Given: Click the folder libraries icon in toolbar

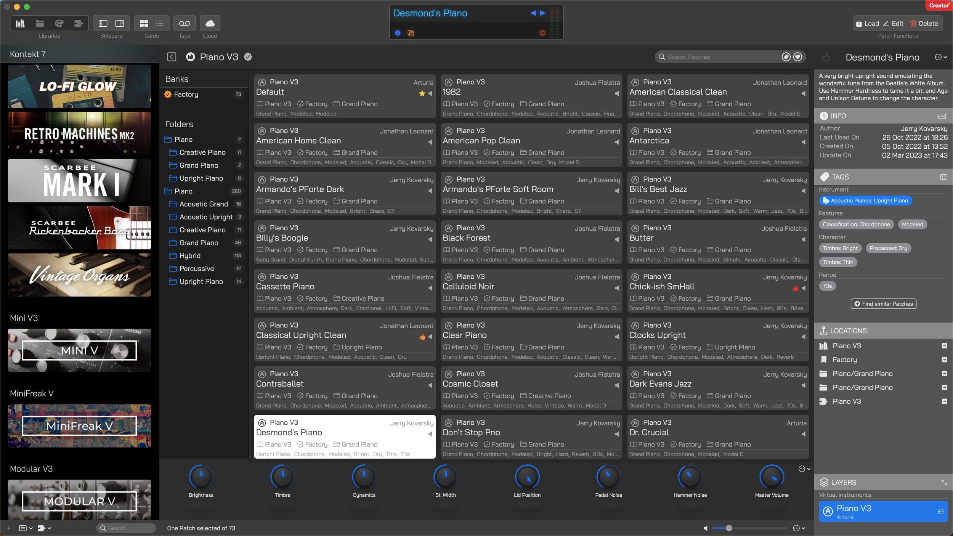Looking at the screenshot, I should click(40, 24).
